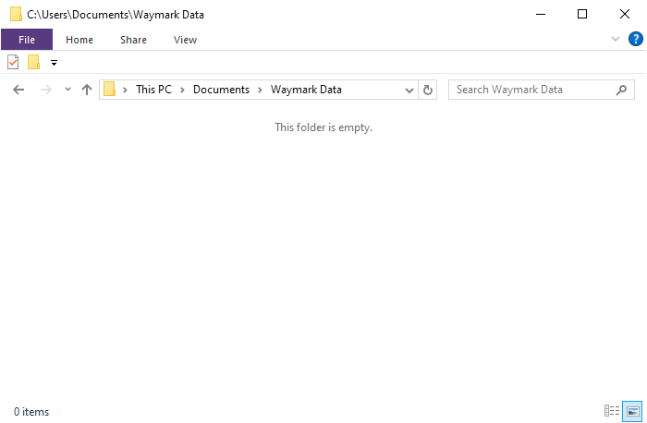Refresh the Waymark Data folder
647x423 pixels.
pos(427,90)
